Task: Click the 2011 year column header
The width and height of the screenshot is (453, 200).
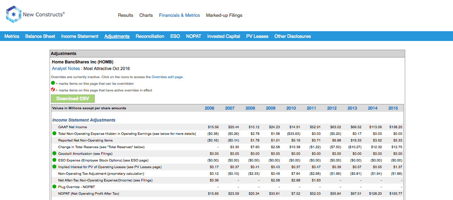Action: coord(312,108)
